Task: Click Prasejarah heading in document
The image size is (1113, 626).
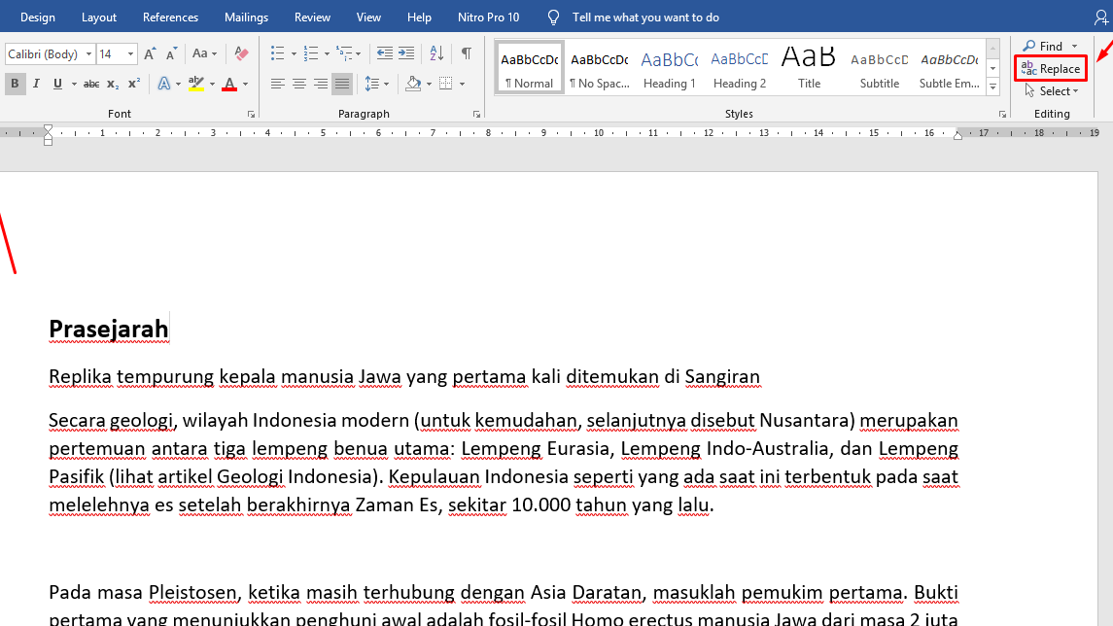Action: (109, 330)
